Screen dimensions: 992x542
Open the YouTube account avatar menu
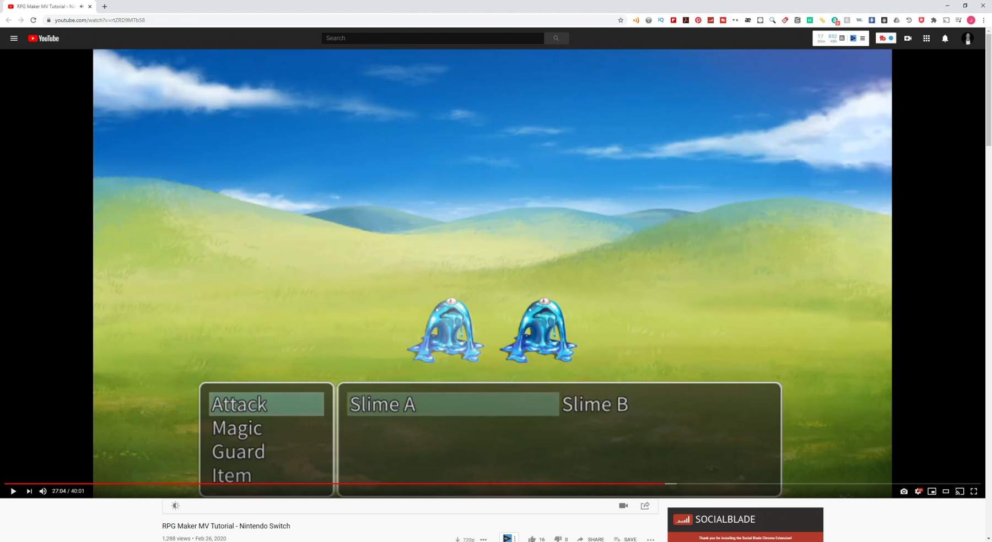[x=967, y=38]
